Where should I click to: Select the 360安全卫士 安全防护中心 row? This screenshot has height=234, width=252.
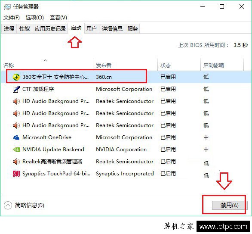coord(126,77)
